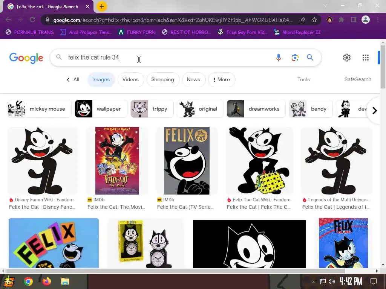This screenshot has width=386, height=289.
Task: Switch to the Videos tab
Action: point(130,80)
